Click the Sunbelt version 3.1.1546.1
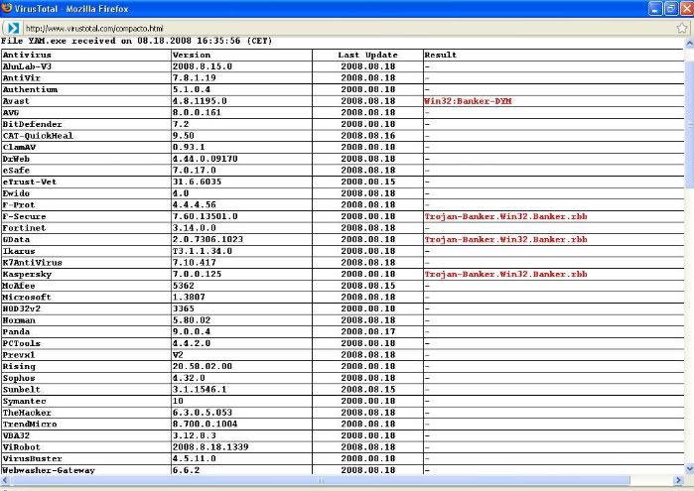 tap(200, 389)
